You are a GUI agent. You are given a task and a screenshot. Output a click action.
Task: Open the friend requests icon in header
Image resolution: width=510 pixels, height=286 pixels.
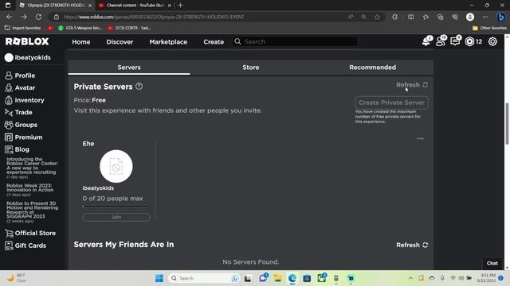pos(441,41)
